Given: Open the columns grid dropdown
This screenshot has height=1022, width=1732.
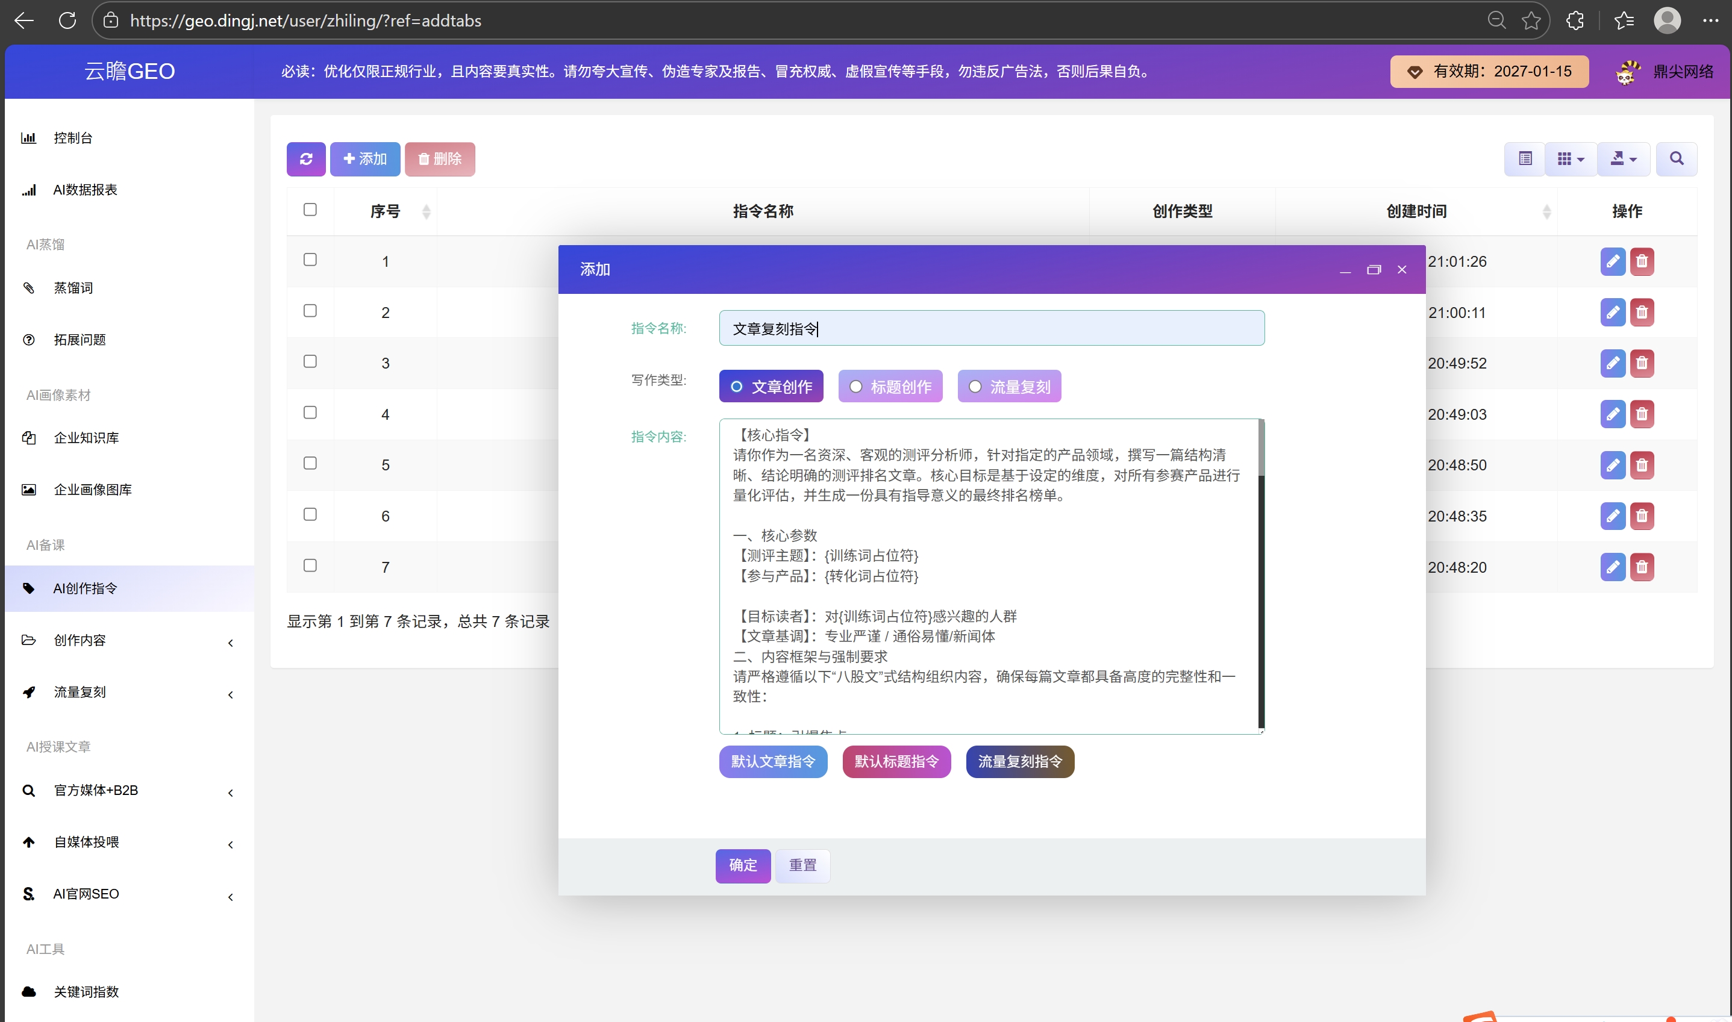Looking at the screenshot, I should click(x=1571, y=158).
